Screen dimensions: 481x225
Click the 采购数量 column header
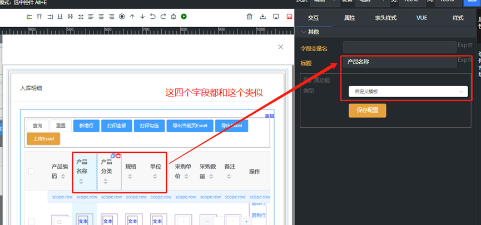209,172
